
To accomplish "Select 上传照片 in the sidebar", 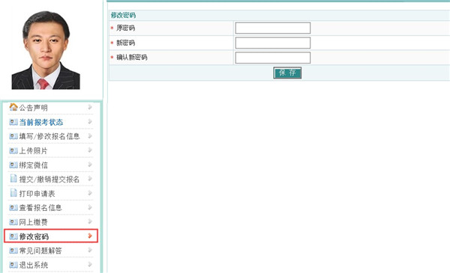I will pos(33,151).
